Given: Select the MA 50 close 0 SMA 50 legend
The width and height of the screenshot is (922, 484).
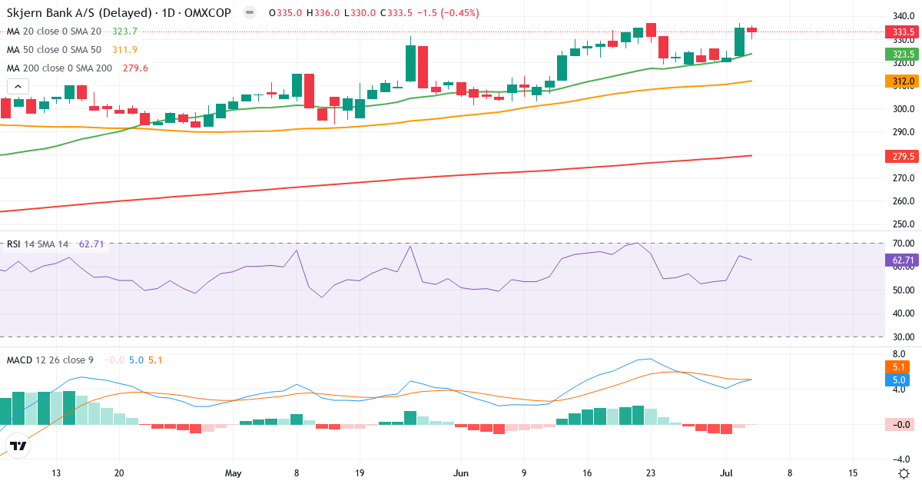Looking at the screenshot, I should (54, 50).
